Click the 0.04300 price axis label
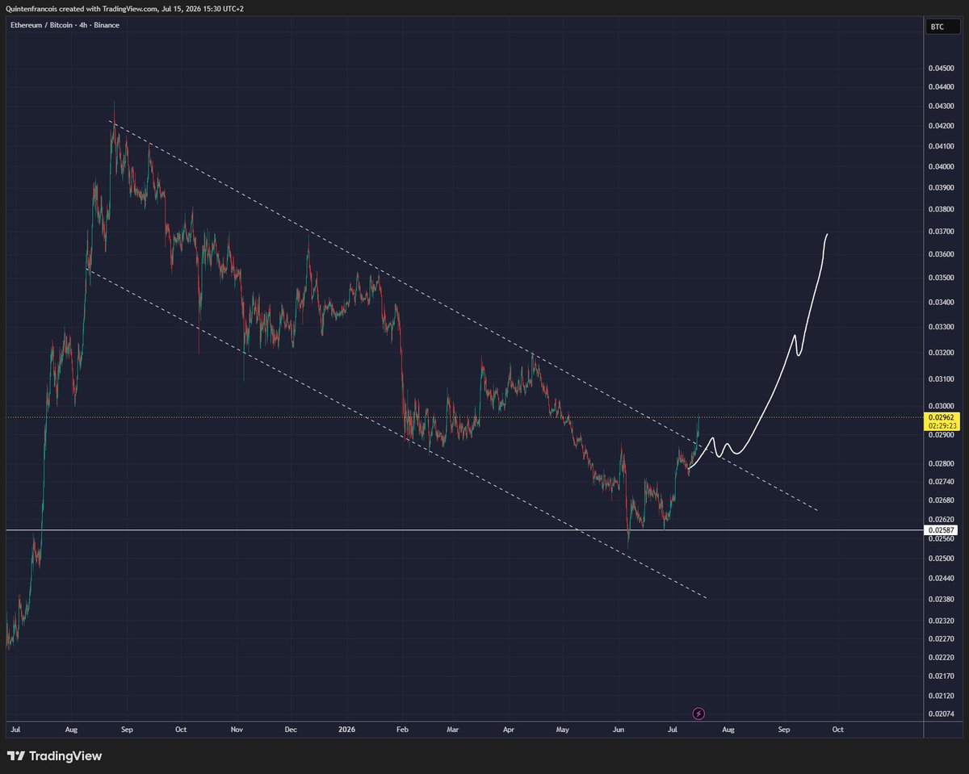 click(x=942, y=107)
